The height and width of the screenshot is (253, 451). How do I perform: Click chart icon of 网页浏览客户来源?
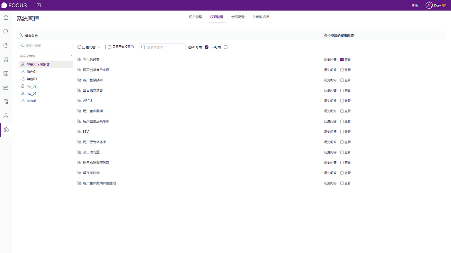tap(79, 70)
